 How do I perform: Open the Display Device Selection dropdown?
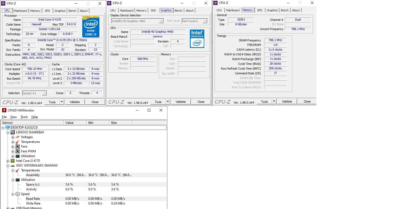pos(161,21)
